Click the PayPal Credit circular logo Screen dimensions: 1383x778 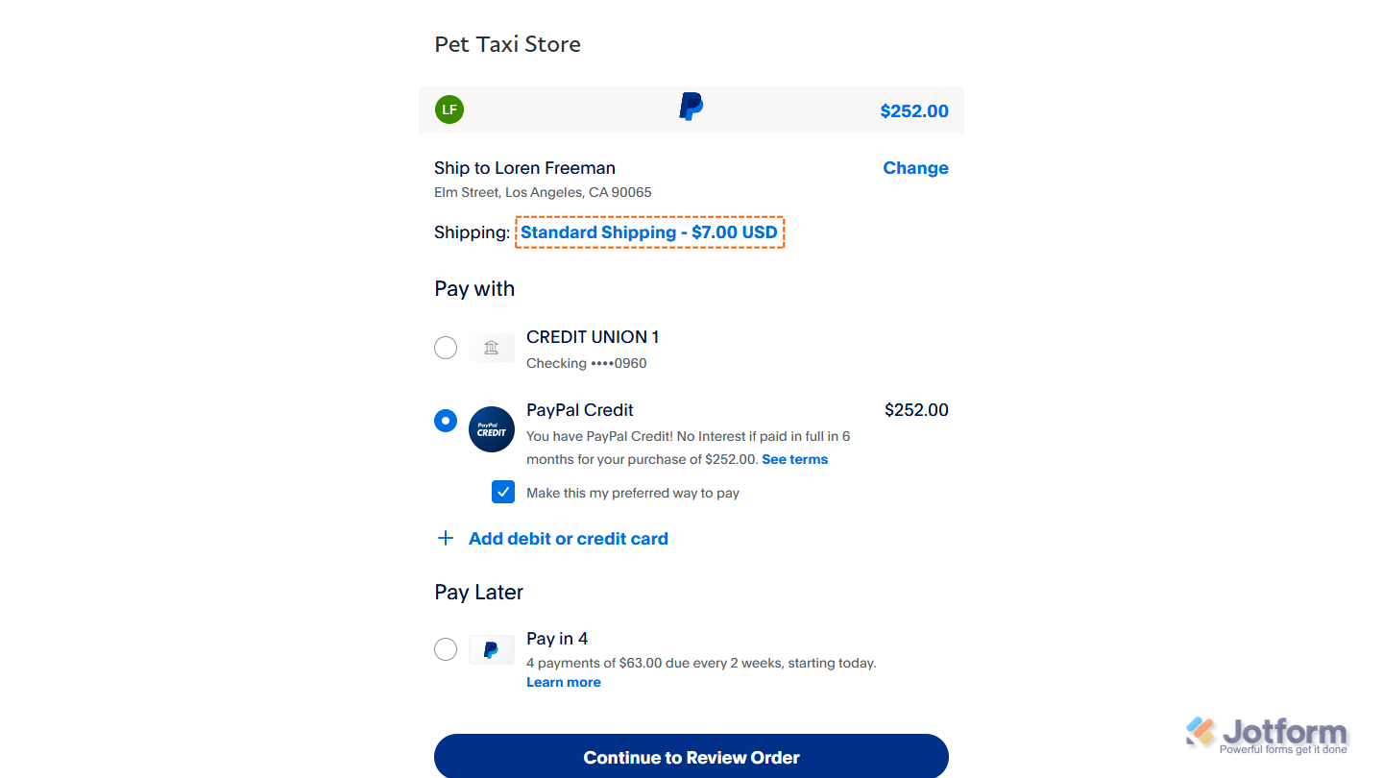[491, 429]
